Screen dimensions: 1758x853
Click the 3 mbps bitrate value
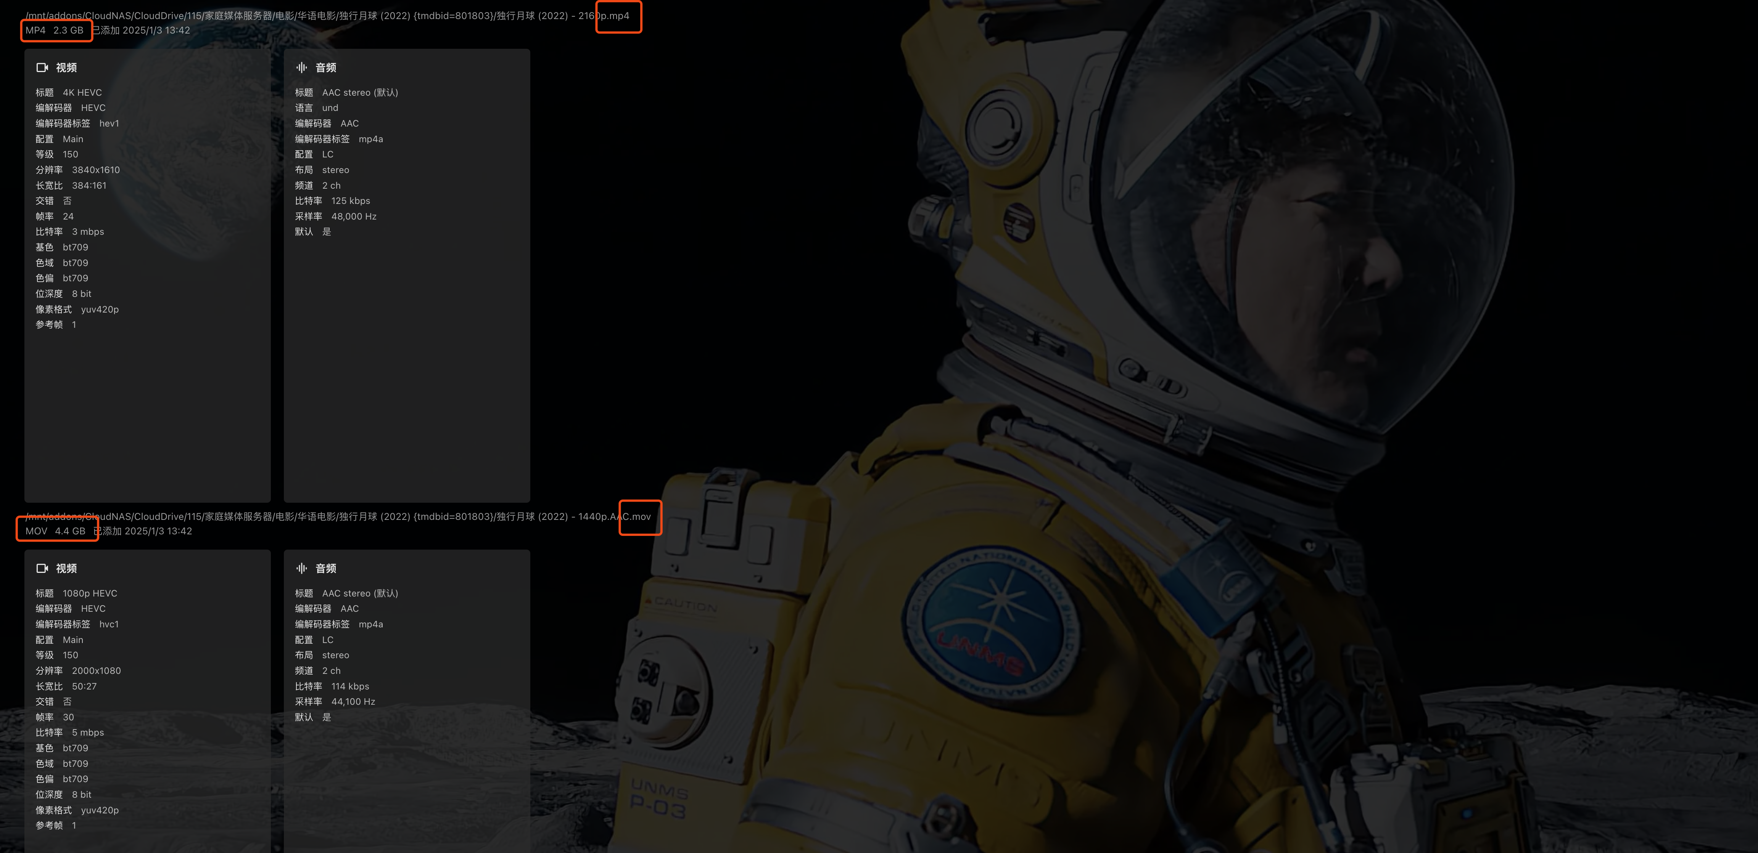pyautogui.click(x=88, y=232)
